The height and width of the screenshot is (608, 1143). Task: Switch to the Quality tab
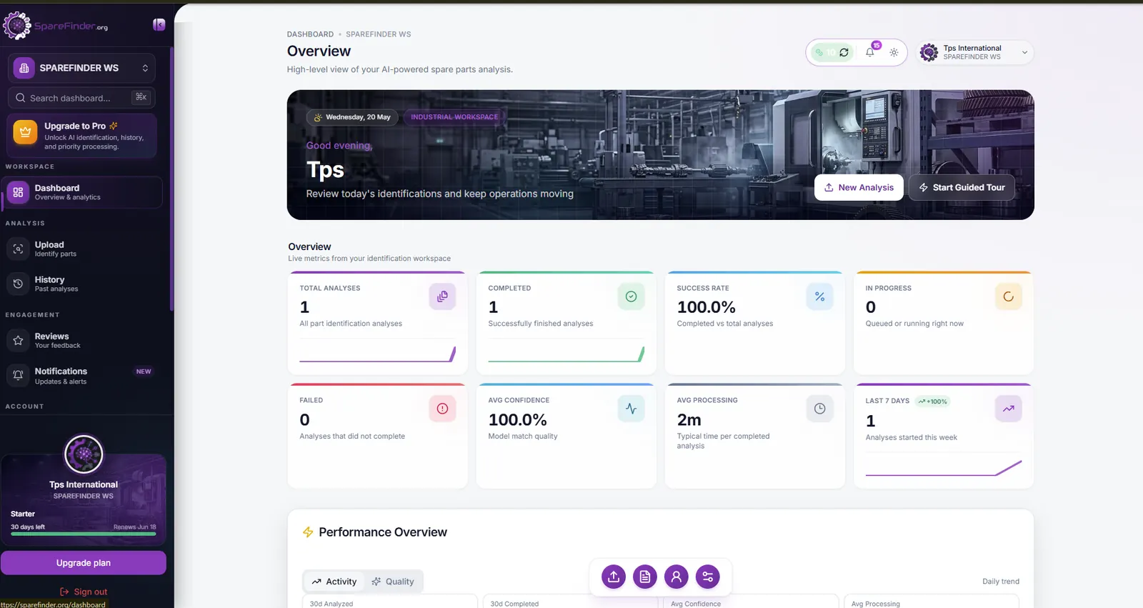393,582
